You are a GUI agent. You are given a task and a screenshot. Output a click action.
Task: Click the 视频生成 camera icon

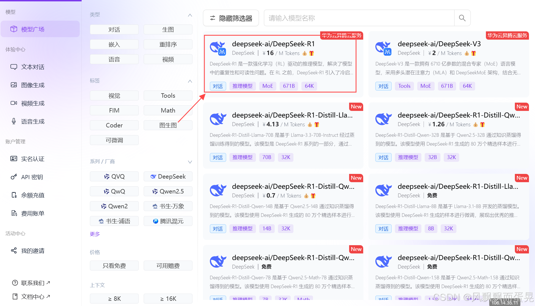[14, 103]
